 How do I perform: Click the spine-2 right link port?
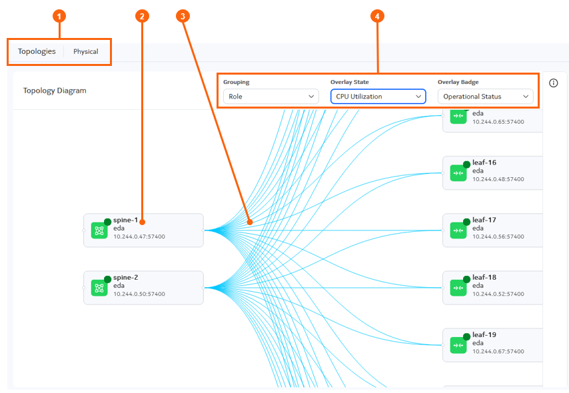[204, 288]
